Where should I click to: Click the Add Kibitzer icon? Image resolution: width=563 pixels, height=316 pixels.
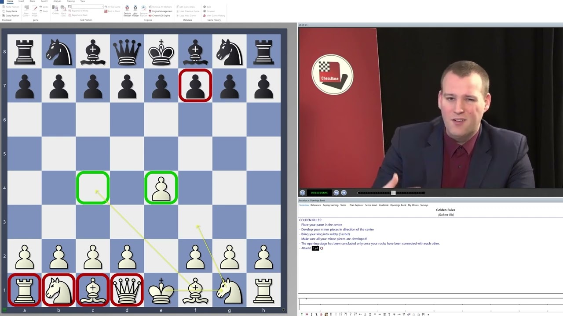[x=135, y=11]
